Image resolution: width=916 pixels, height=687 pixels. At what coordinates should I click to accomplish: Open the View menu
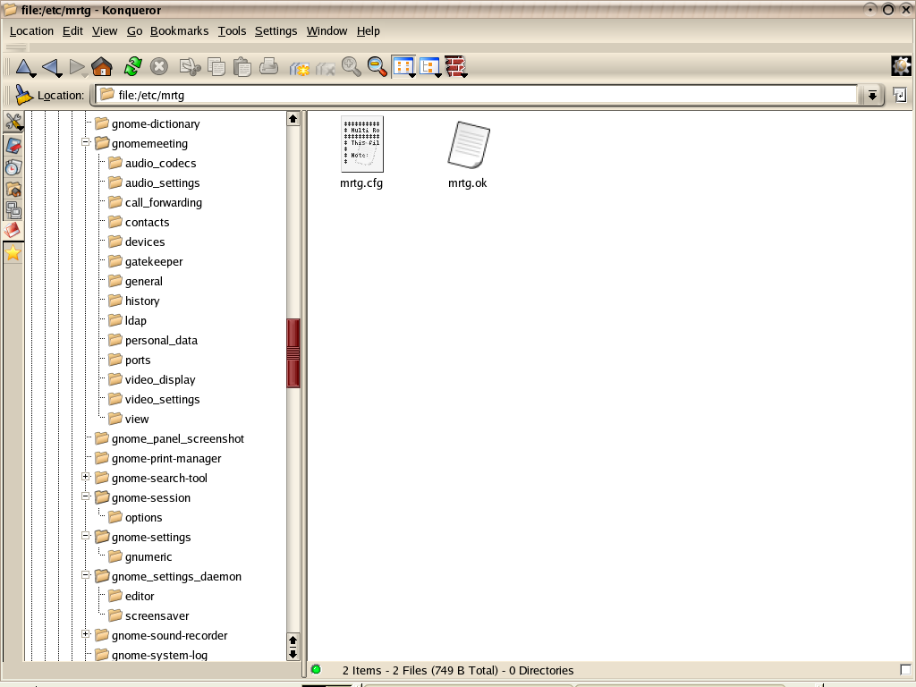coord(105,31)
